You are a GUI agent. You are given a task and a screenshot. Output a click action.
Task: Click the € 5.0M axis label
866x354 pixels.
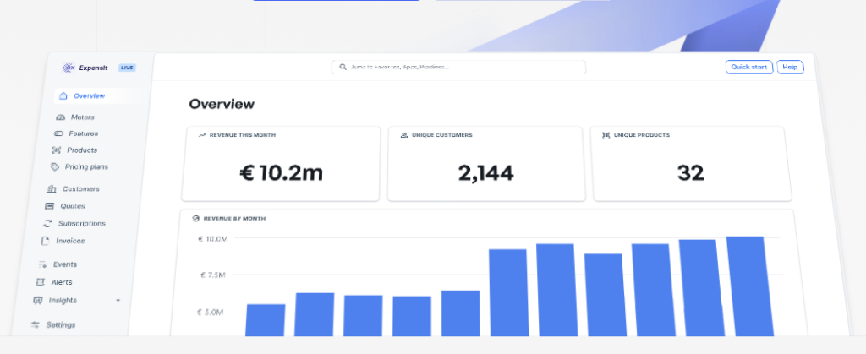click(x=211, y=312)
